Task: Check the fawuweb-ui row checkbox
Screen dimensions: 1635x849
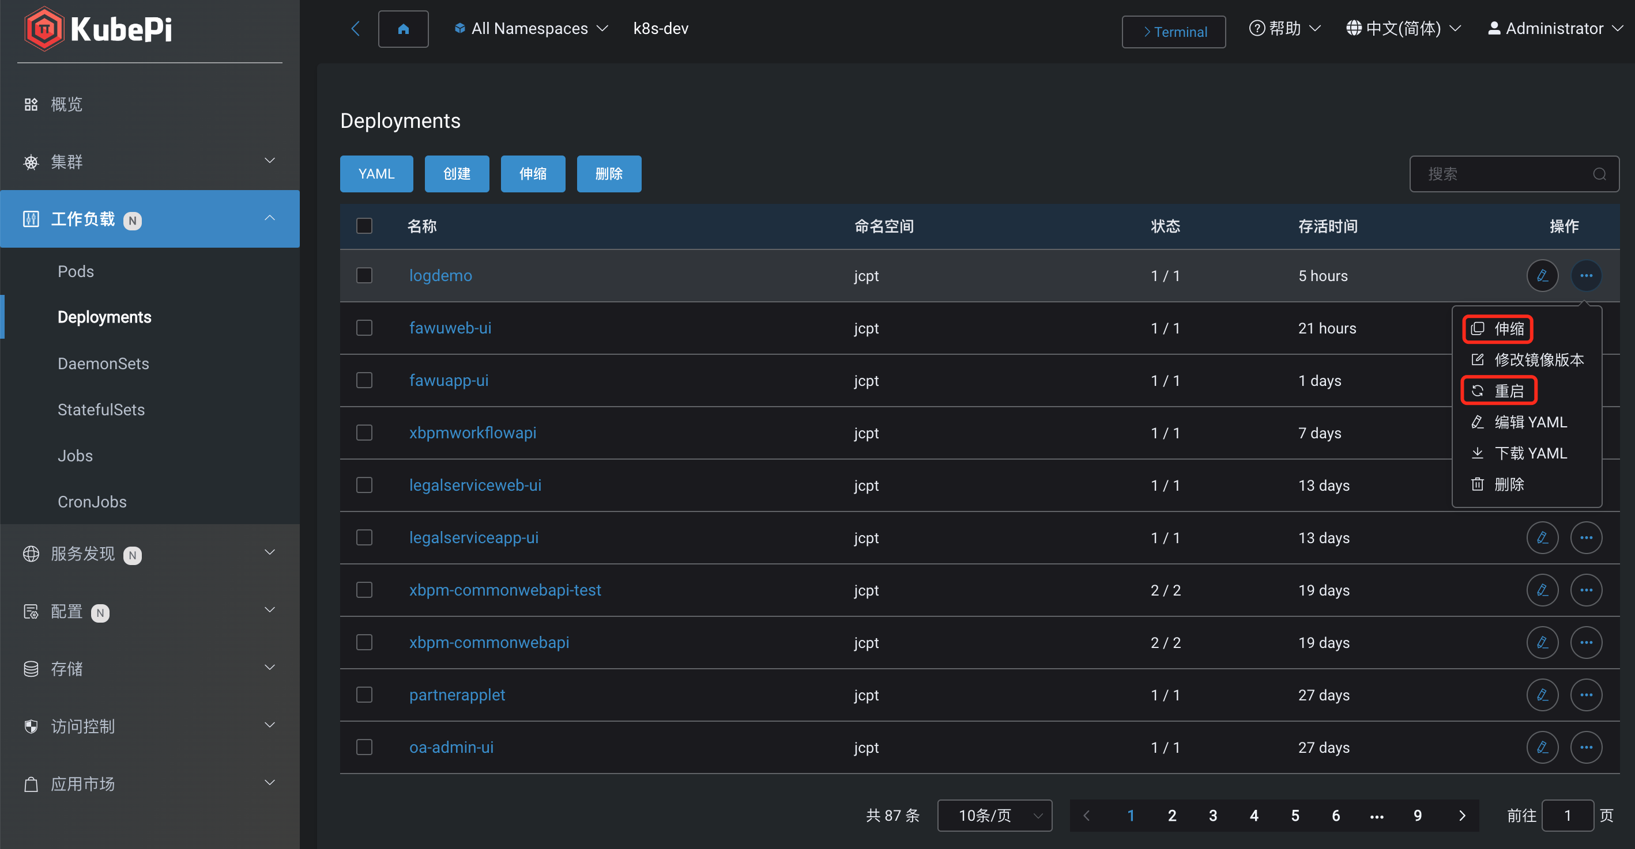Action: point(364,328)
